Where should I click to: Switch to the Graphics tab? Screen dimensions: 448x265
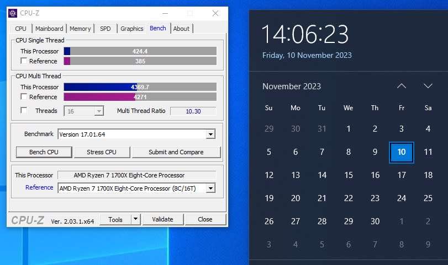click(131, 29)
